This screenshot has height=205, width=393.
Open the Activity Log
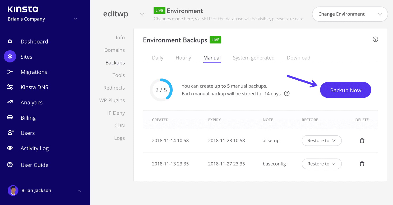[x=35, y=148]
